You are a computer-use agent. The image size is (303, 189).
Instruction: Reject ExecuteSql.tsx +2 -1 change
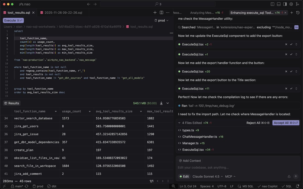[x=286, y=44]
